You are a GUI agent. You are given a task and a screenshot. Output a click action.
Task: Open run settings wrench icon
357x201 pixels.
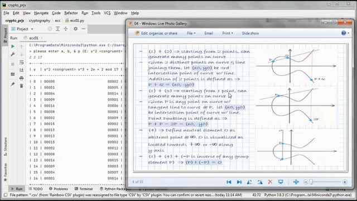pyautogui.click(x=13, y=54)
